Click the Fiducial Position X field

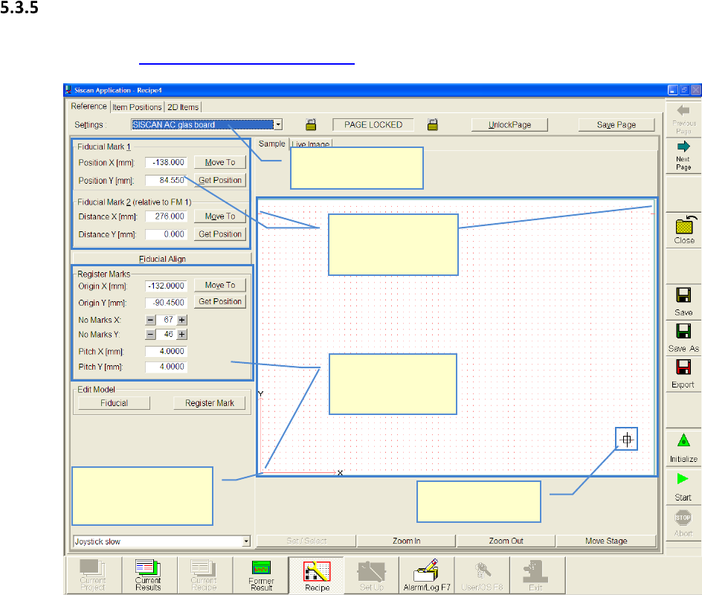(x=166, y=162)
